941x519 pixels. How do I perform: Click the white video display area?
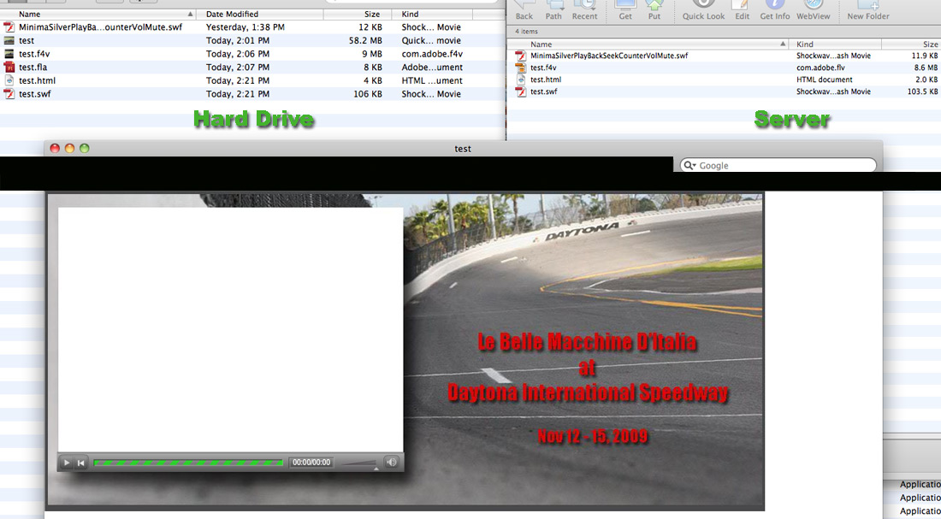[x=230, y=329]
